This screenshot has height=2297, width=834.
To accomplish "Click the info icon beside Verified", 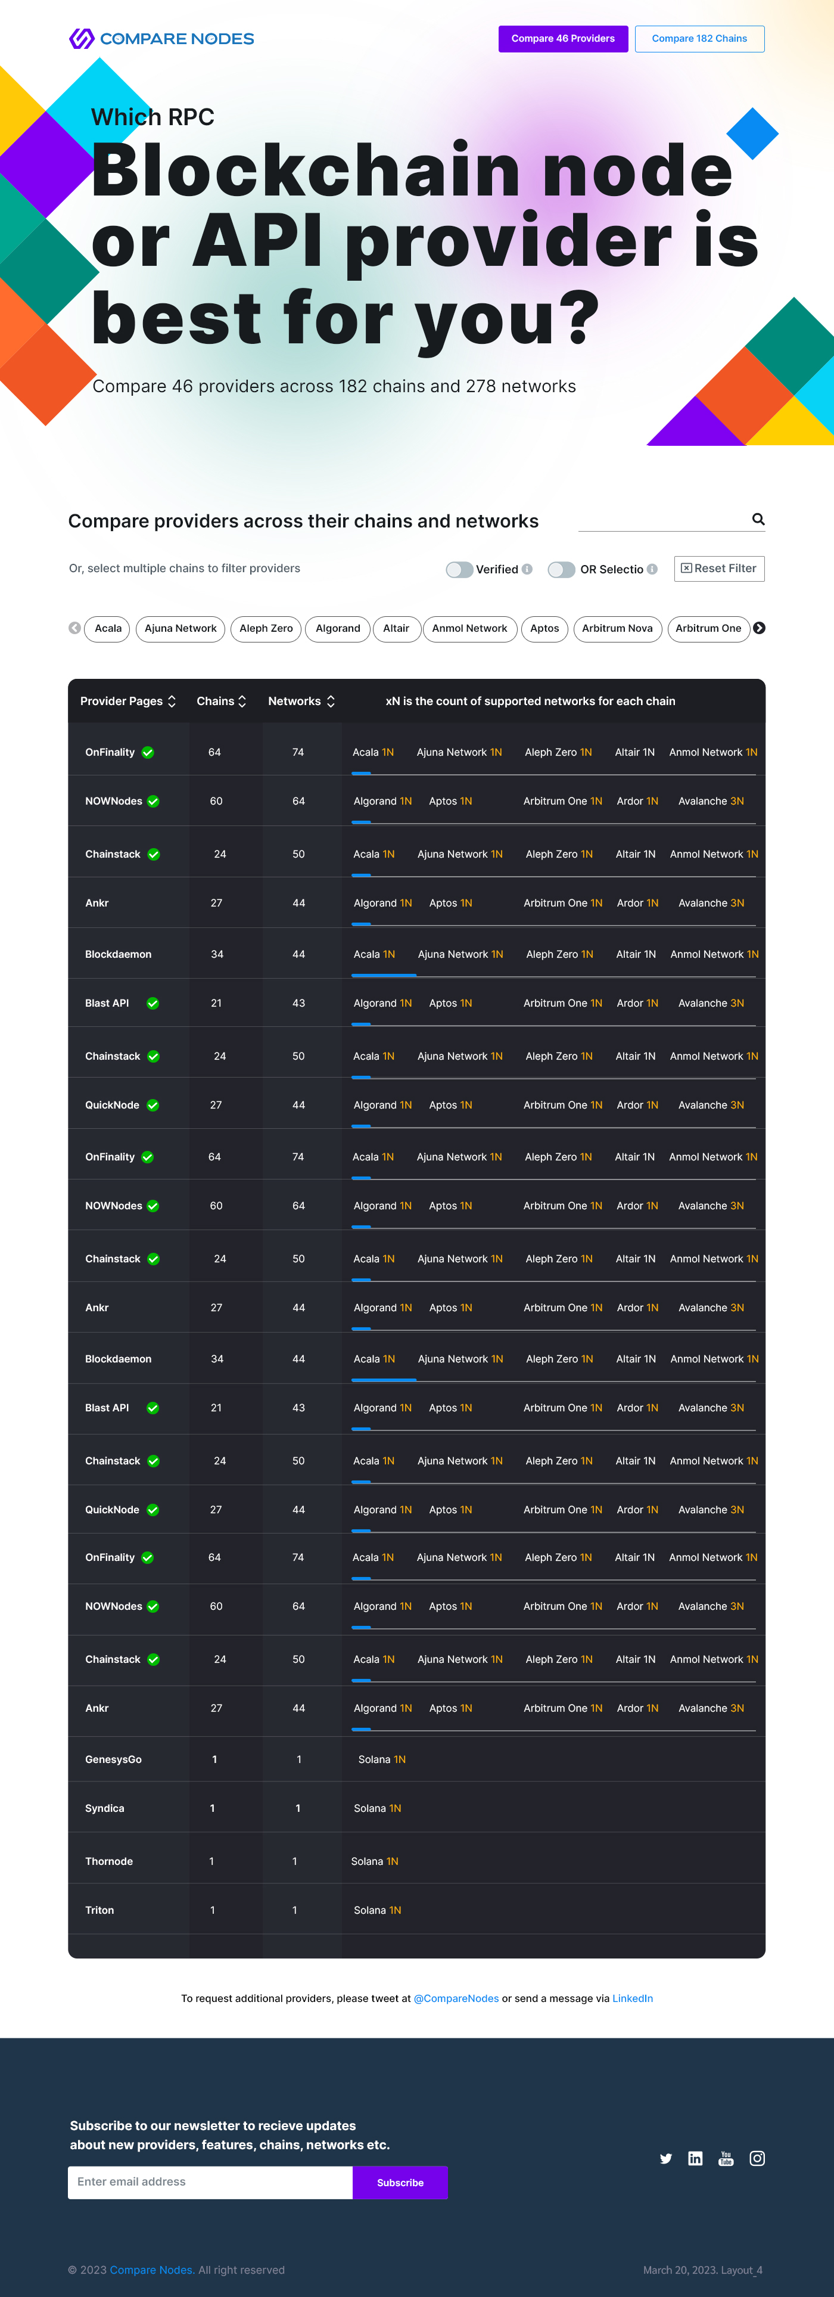I will tap(527, 569).
